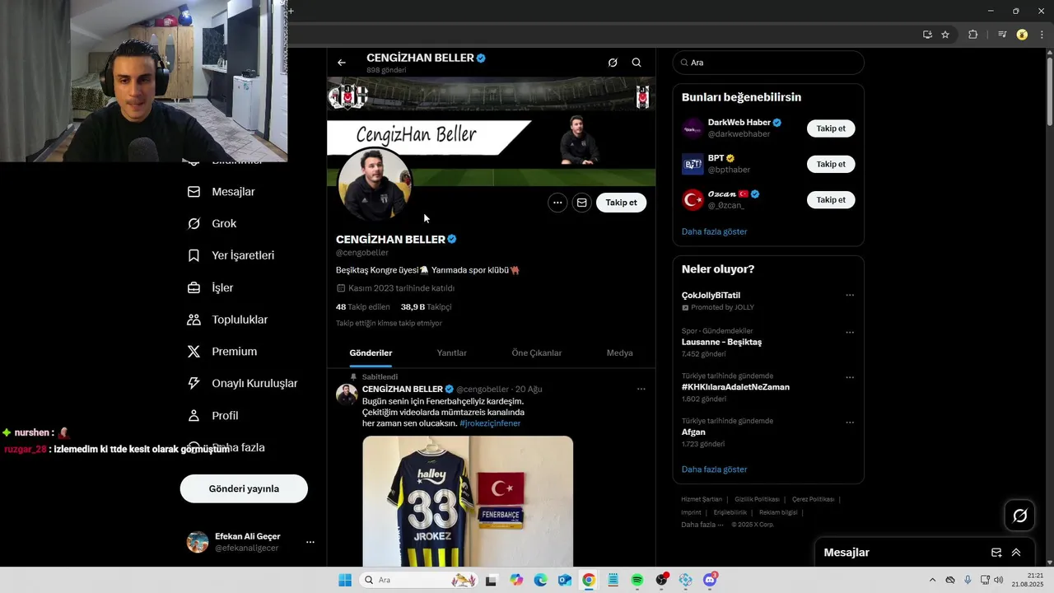Open İşler in the sidebar
The image size is (1054, 593).
tap(211, 287)
